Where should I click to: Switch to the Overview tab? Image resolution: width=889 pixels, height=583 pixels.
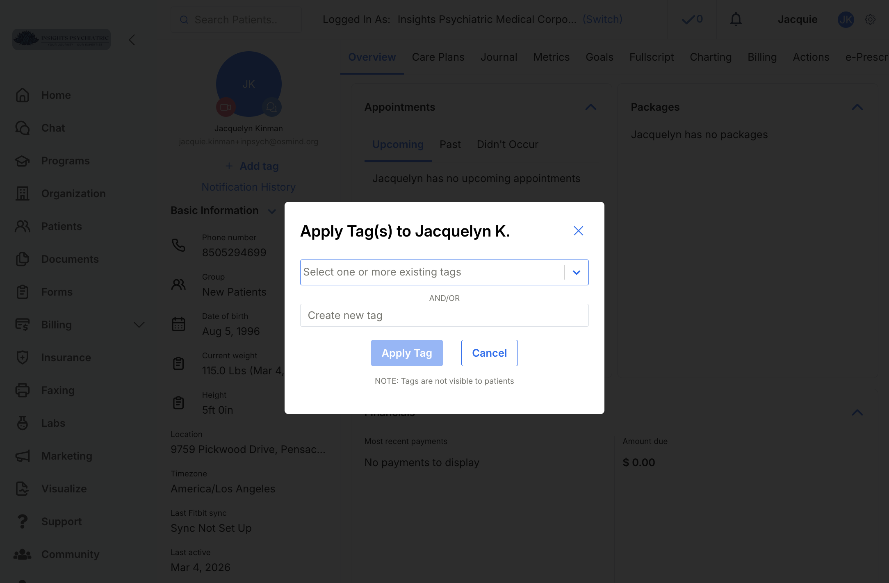click(x=372, y=57)
